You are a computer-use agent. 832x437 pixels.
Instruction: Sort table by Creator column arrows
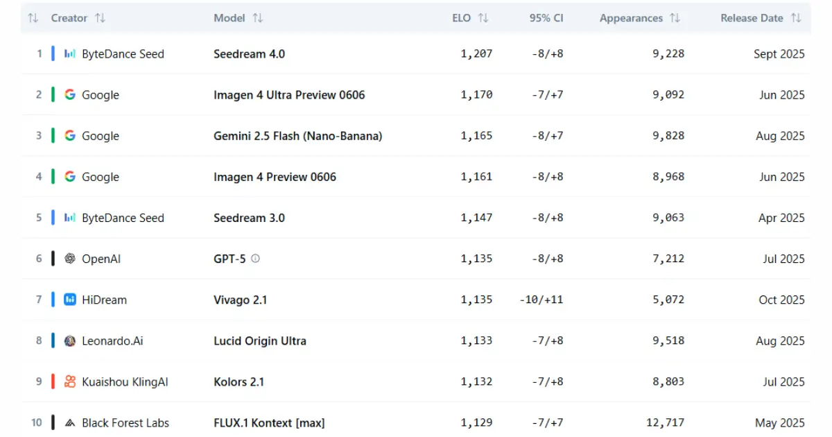(100, 18)
